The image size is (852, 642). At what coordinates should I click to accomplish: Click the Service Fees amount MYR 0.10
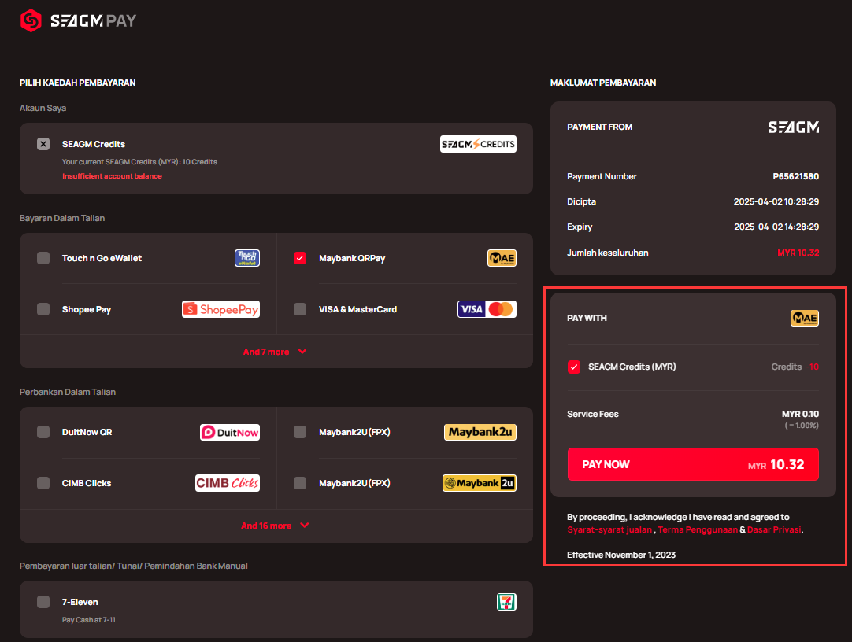pyautogui.click(x=800, y=414)
